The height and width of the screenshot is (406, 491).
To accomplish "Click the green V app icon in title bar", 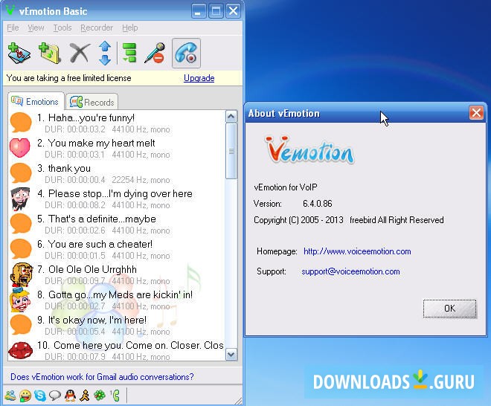I will click(10, 10).
